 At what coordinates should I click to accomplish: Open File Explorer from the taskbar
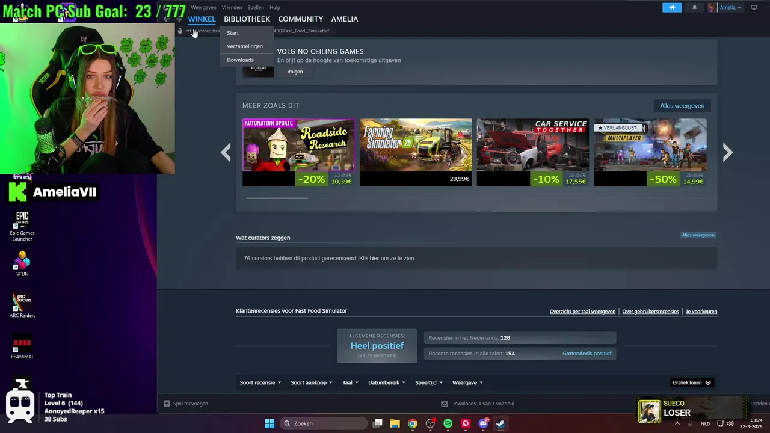coord(395,423)
